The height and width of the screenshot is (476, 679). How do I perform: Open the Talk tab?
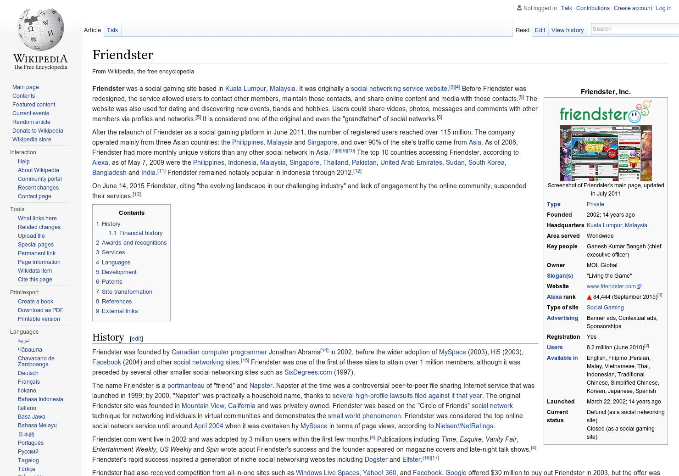[x=112, y=30]
